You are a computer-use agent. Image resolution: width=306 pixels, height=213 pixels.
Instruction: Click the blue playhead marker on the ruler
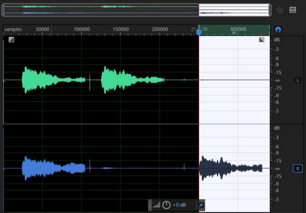coord(199,32)
